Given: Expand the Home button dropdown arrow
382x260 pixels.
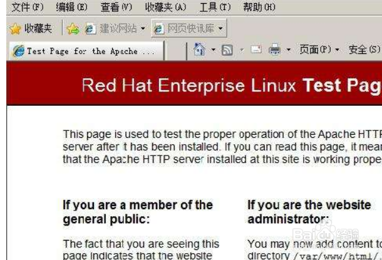Looking at the screenshot, I should [x=214, y=50].
